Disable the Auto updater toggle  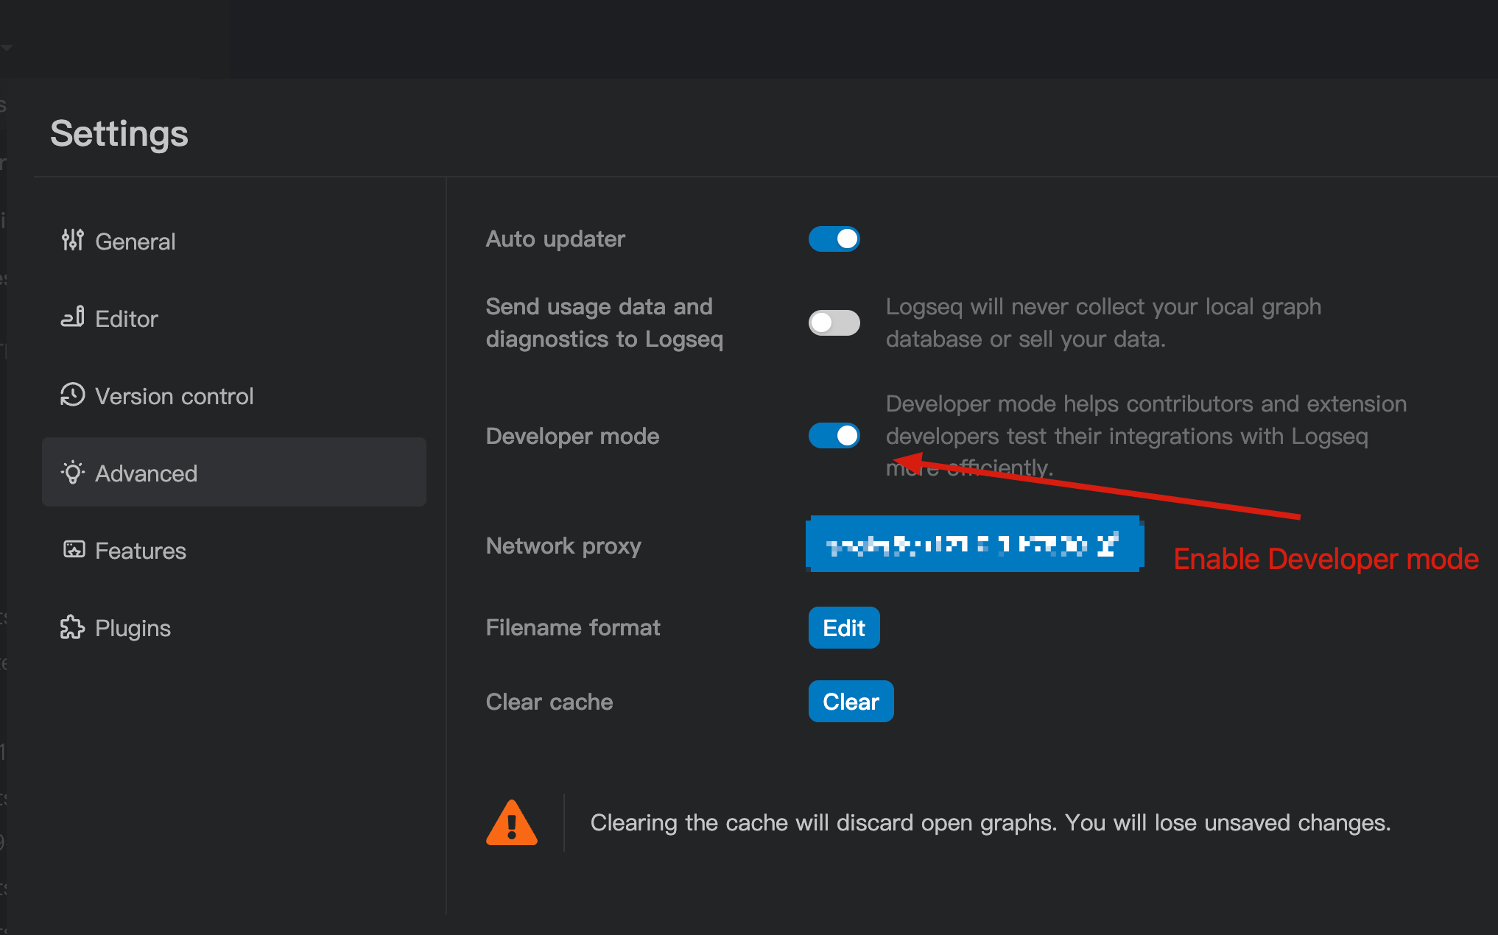click(834, 239)
